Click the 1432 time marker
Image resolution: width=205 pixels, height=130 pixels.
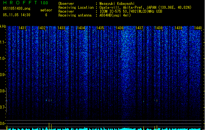[x=42, y=28]
